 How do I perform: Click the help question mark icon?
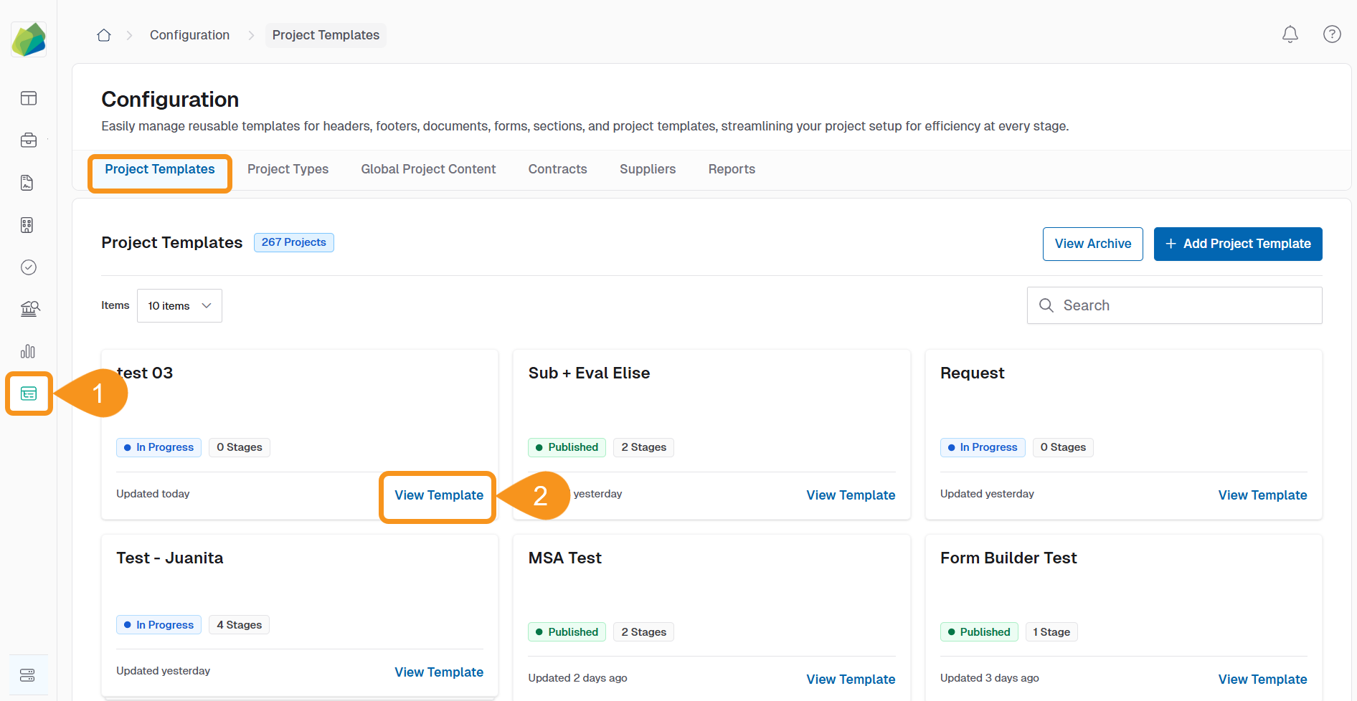pyautogui.click(x=1332, y=34)
